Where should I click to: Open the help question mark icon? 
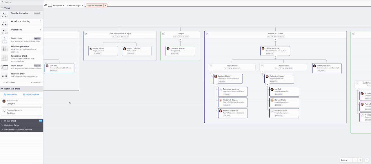click(367, 160)
